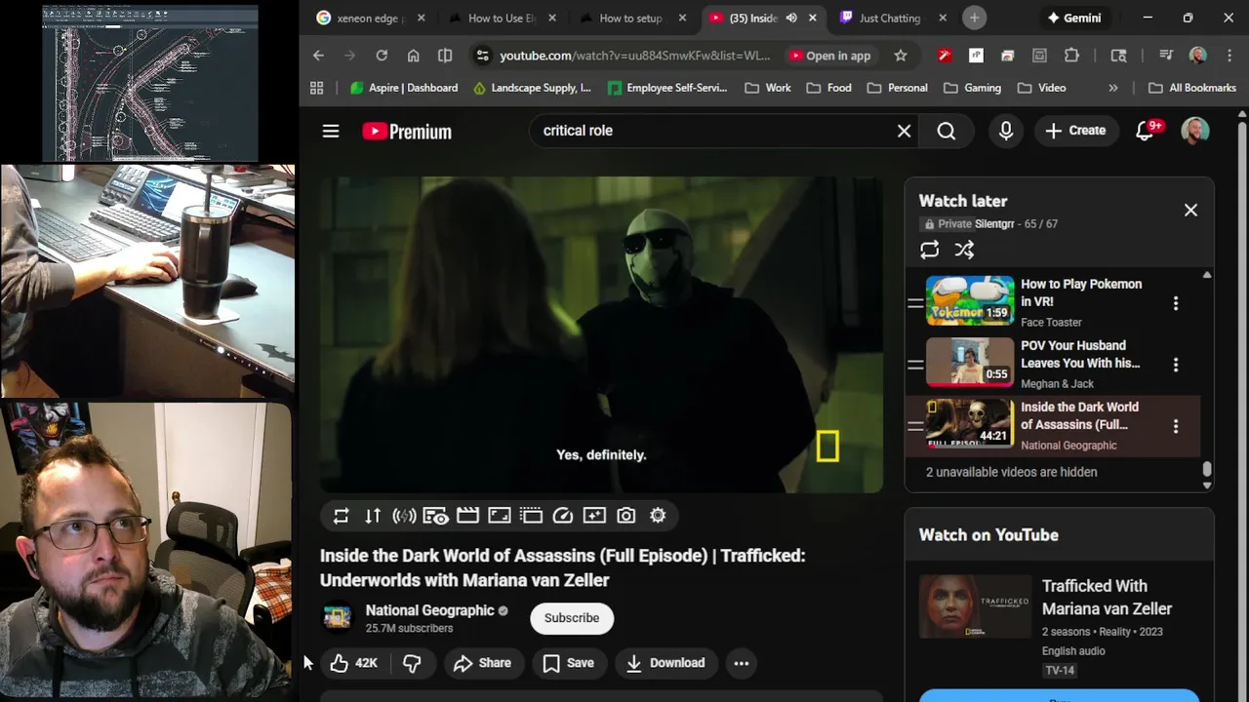Open options for POV Your Husband Leaves video
This screenshot has height=702, width=1249.
(1176, 365)
